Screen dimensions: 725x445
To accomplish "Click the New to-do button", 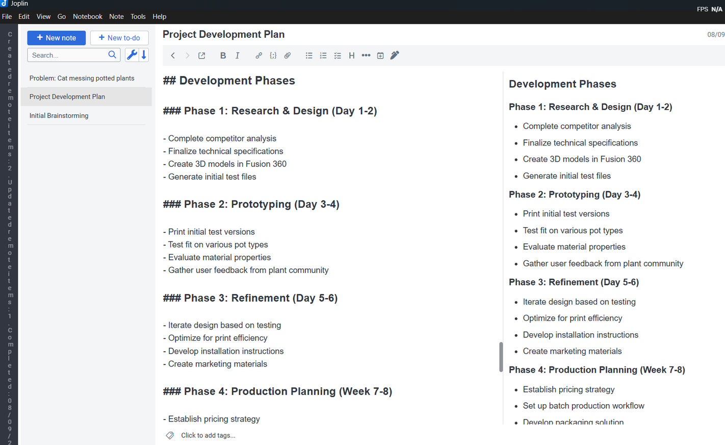I will [119, 38].
